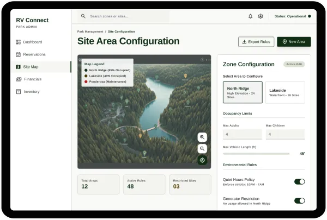The image size is (327, 220).
Task: Click the pin icon in New Area
Action: [x=284, y=42]
